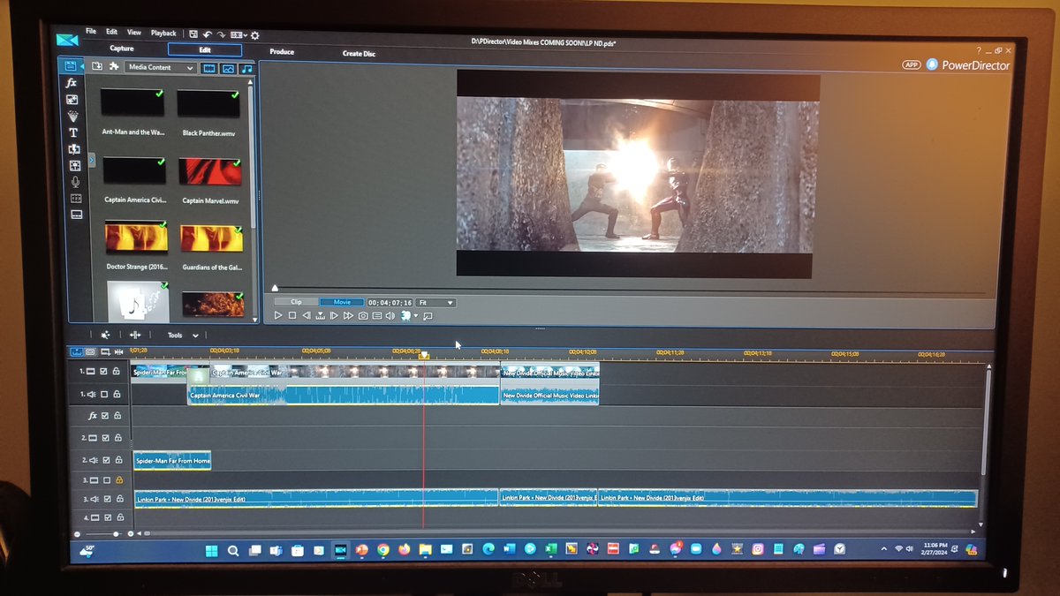Take a snapshot with the camera icon
1060x596 pixels.
click(x=362, y=314)
